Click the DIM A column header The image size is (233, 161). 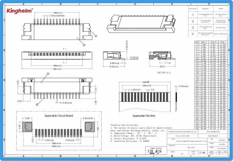[x=204, y=42]
